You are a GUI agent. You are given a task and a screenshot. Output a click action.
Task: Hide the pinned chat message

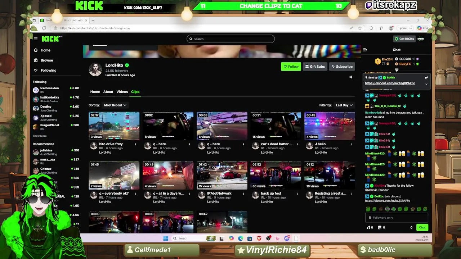click(426, 78)
